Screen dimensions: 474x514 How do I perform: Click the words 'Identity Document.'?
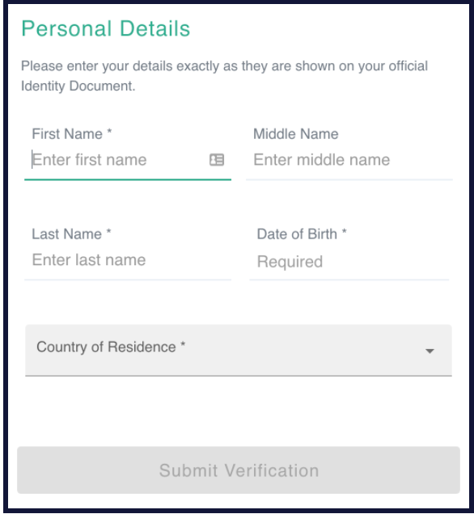78,86
